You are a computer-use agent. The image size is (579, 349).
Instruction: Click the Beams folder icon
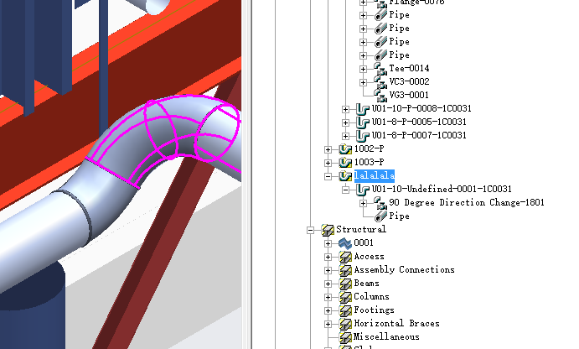click(x=345, y=284)
